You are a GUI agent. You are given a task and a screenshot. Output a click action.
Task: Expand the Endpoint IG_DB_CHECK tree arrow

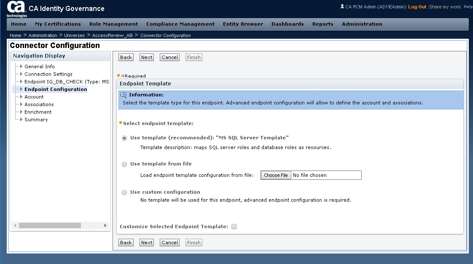(x=21, y=81)
